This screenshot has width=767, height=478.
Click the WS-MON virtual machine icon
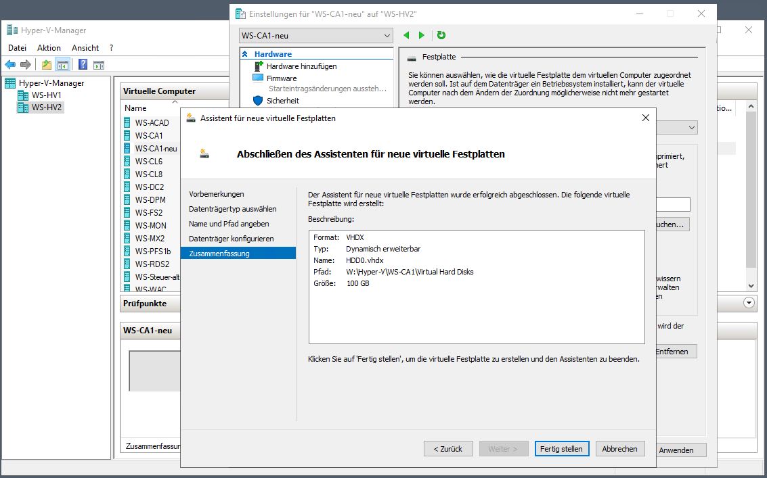click(127, 225)
